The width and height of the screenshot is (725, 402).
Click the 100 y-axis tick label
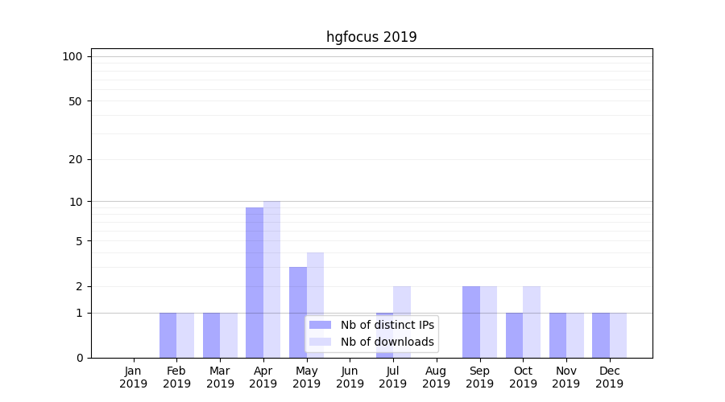click(72, 56)
